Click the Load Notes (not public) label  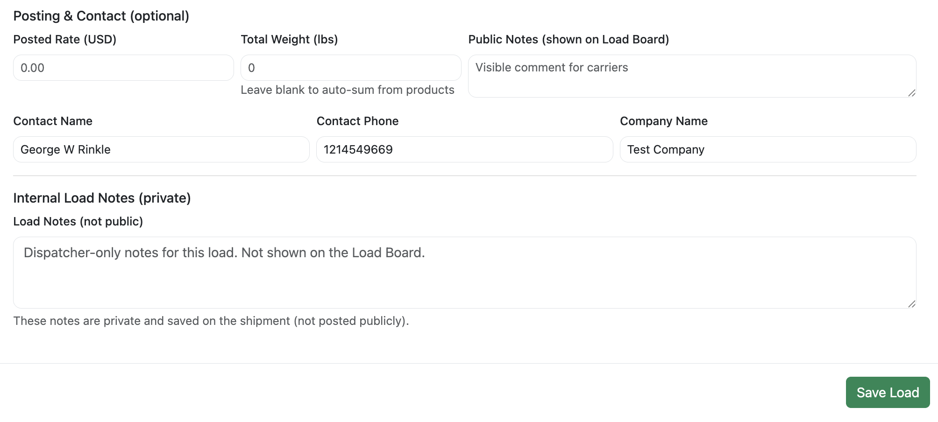click(x=78, y=221)
